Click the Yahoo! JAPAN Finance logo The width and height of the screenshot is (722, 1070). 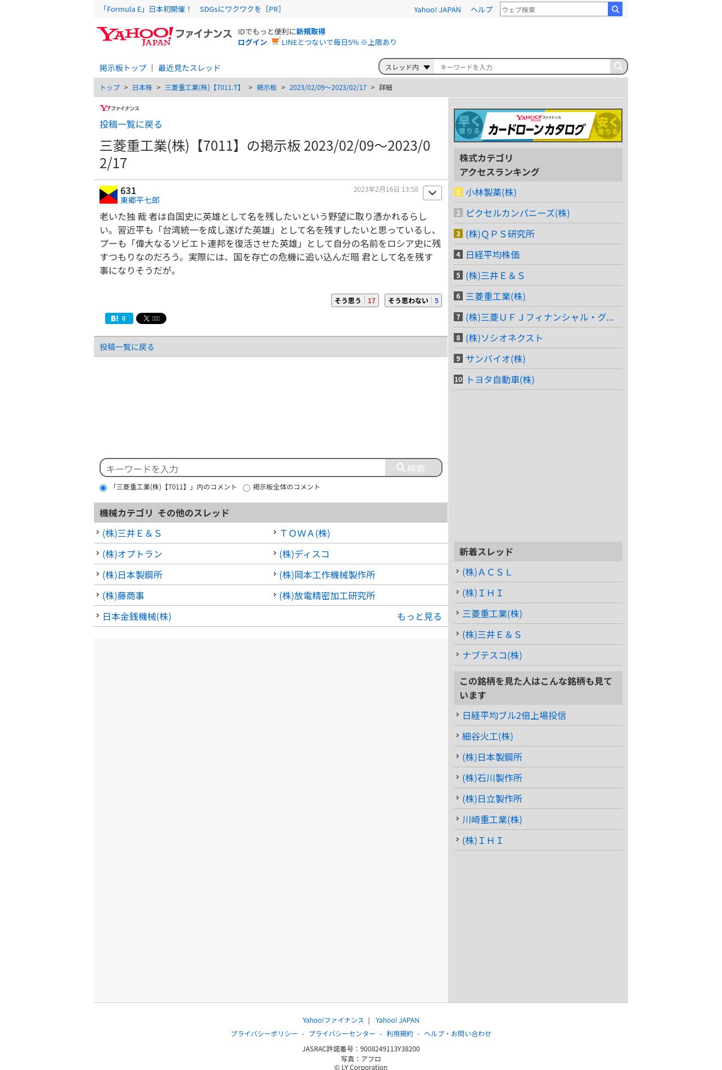(x=164, y=36)
